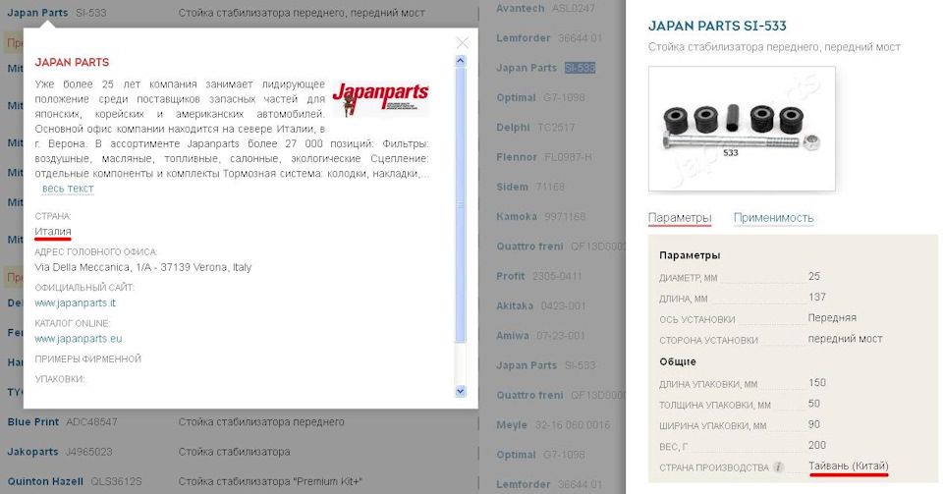Image resolution: width=943 pixels, height=494 pixels.
Task: Select the Kamoka 9971168 entry
Action: click(x=540, y=216)
